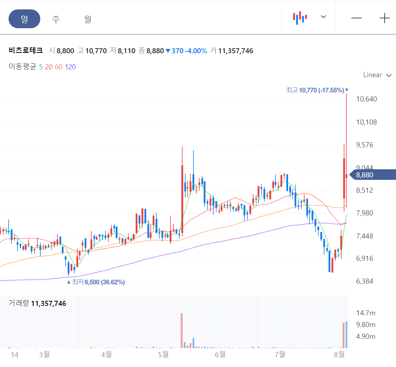Click the trading volume 11,357,746 in header
396x367 pixels.
tap(235, 51)
